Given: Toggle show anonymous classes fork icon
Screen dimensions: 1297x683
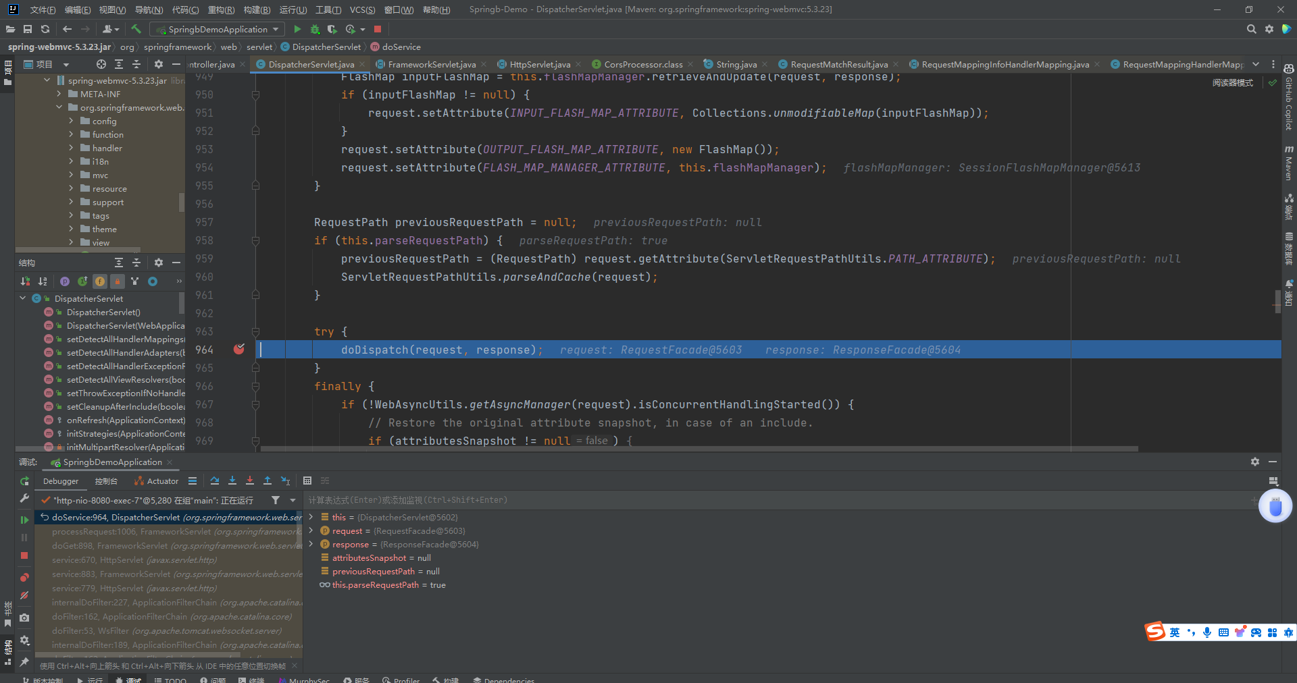Looking at the screenshot, I should coord(135,281).
